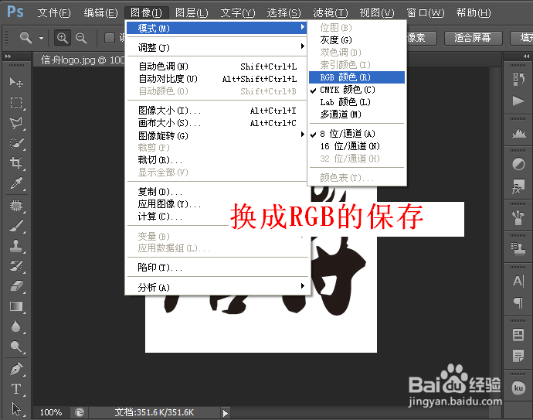Click the Zoom In button in options bar
Viewport: 533px width, 420px height.
pos(63,37)
